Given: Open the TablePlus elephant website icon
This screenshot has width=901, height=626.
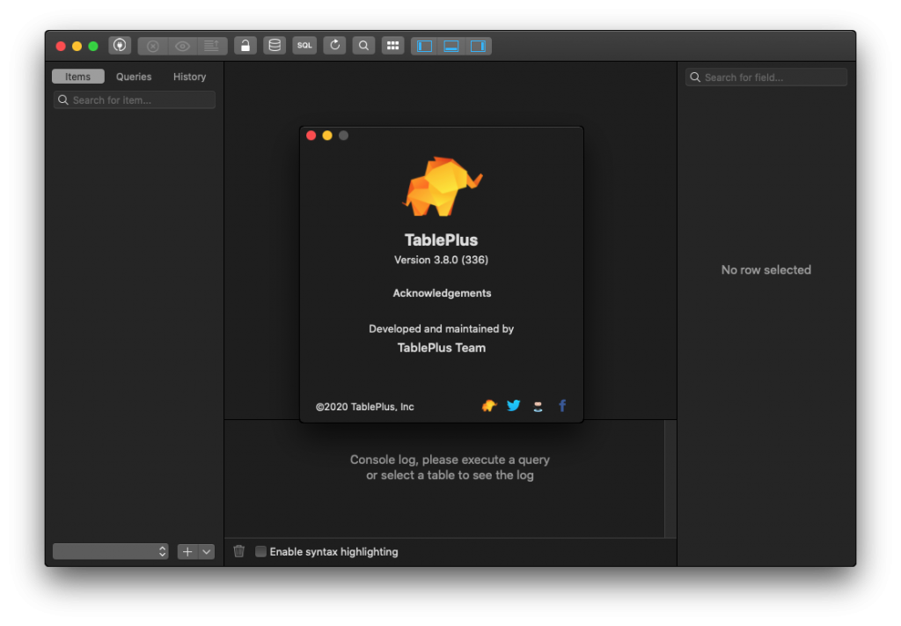Looking at the screenshot, I should pos(489,406).
